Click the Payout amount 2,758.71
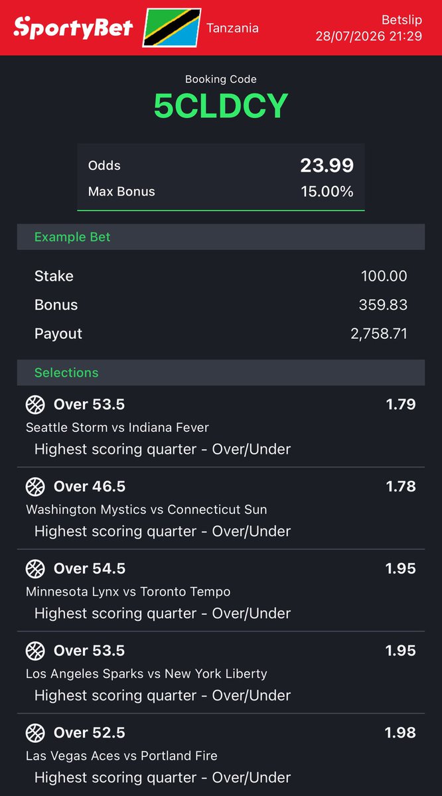 click(x=379, y=334)
